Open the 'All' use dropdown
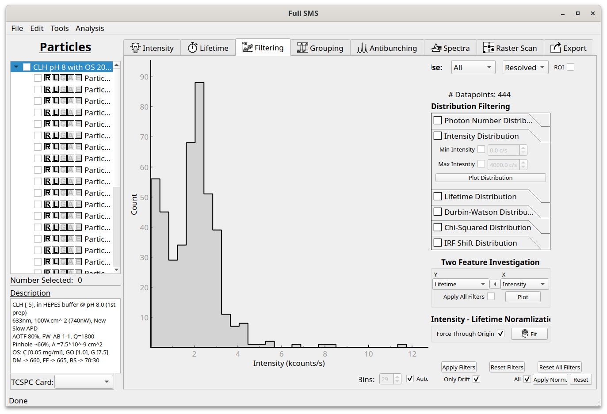The width and height of the screenshot is (607, 414). 473,68
